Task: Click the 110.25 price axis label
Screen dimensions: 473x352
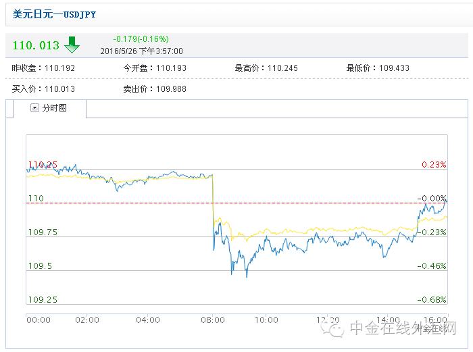Action: tap(43, 165)
